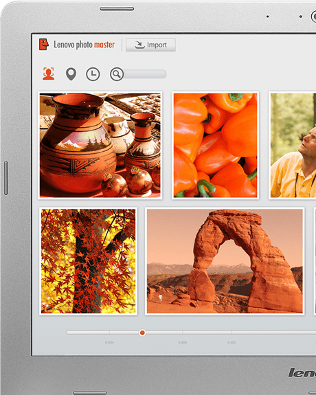
Task: Click the magnifying glass search icon
Action: tap(116, 74)
